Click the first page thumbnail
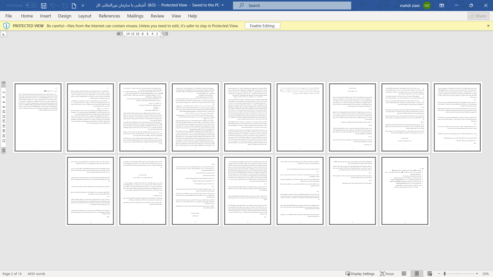 coord(38,117)
